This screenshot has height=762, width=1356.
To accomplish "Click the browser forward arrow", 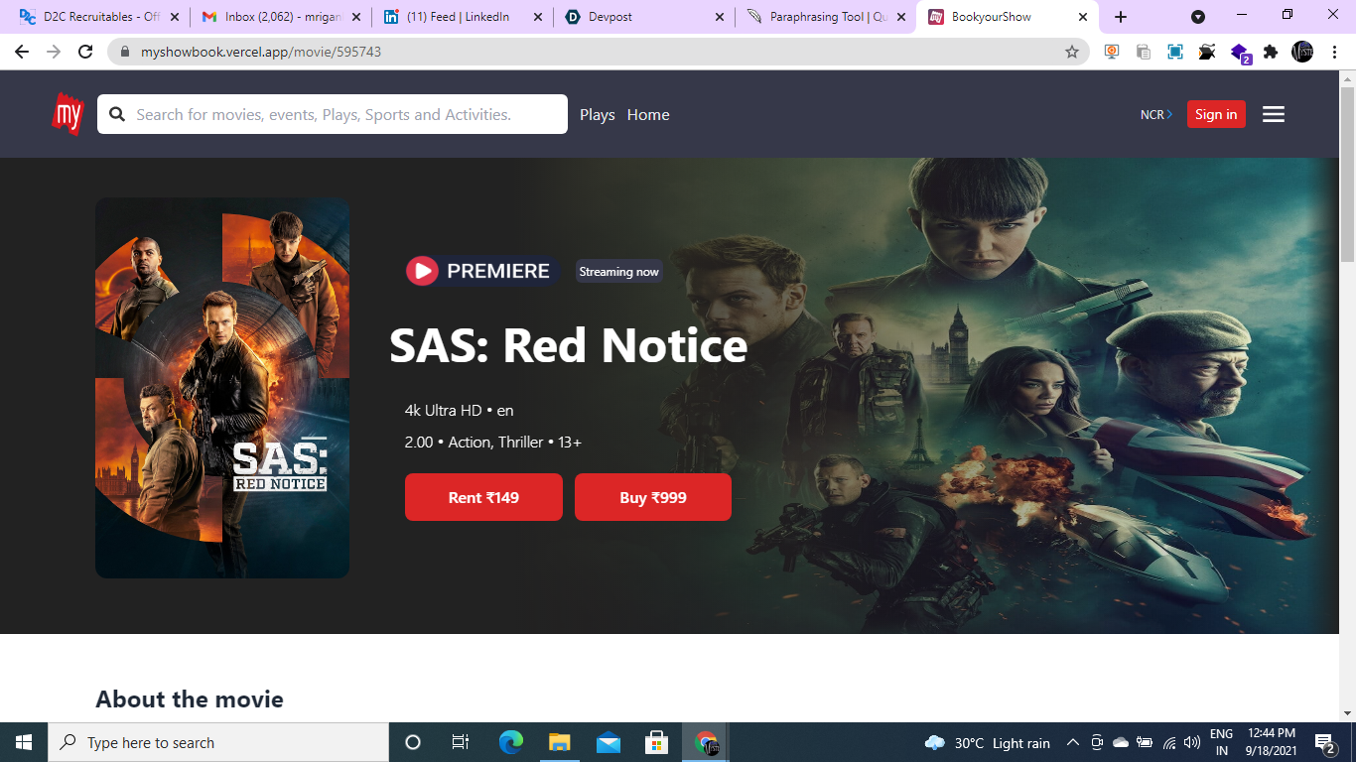I will [54, 52].
